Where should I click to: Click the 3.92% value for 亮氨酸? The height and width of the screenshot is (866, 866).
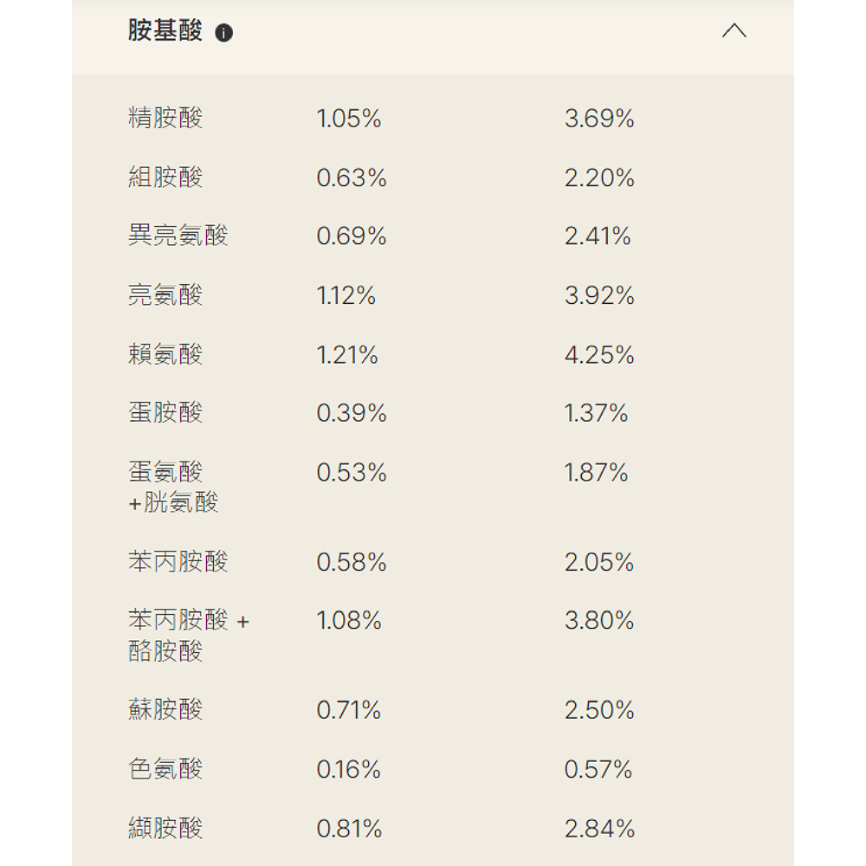(x=599, y=296)
